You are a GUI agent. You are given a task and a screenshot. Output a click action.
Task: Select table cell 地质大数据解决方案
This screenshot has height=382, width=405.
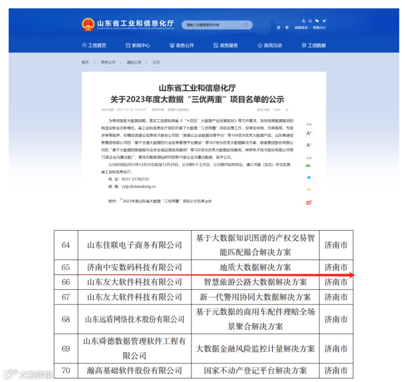pyautogui.click(x=255, y=267)
